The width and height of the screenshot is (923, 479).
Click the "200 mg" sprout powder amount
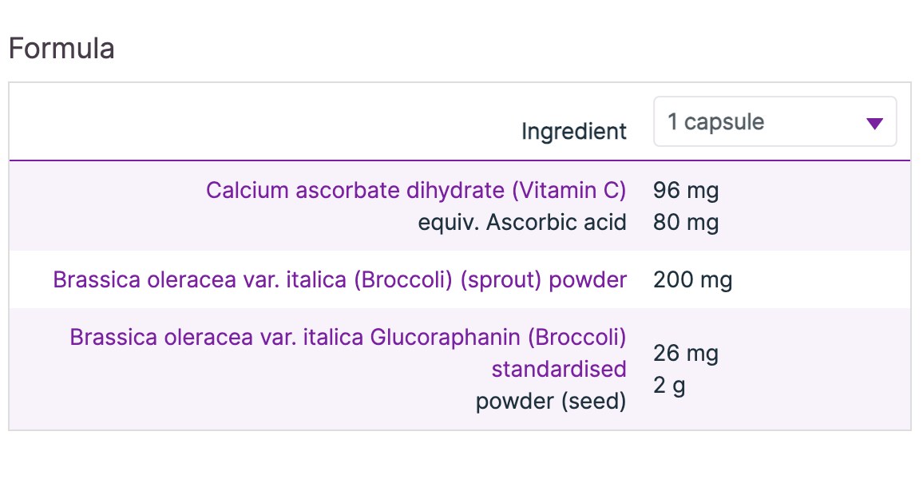click(692, 280)
